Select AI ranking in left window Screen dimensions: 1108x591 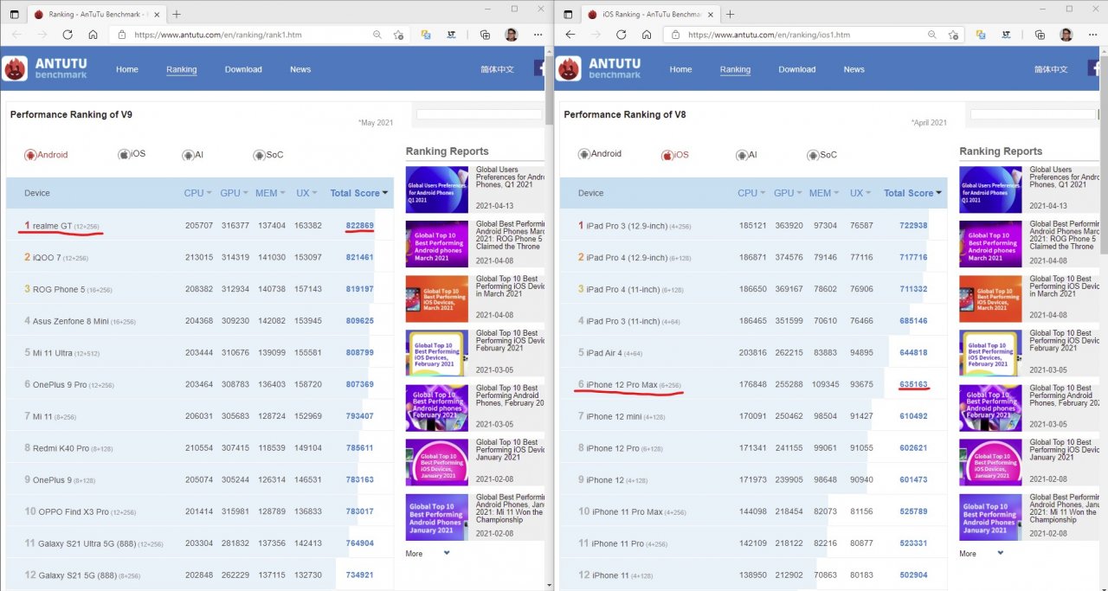[192, 155]
